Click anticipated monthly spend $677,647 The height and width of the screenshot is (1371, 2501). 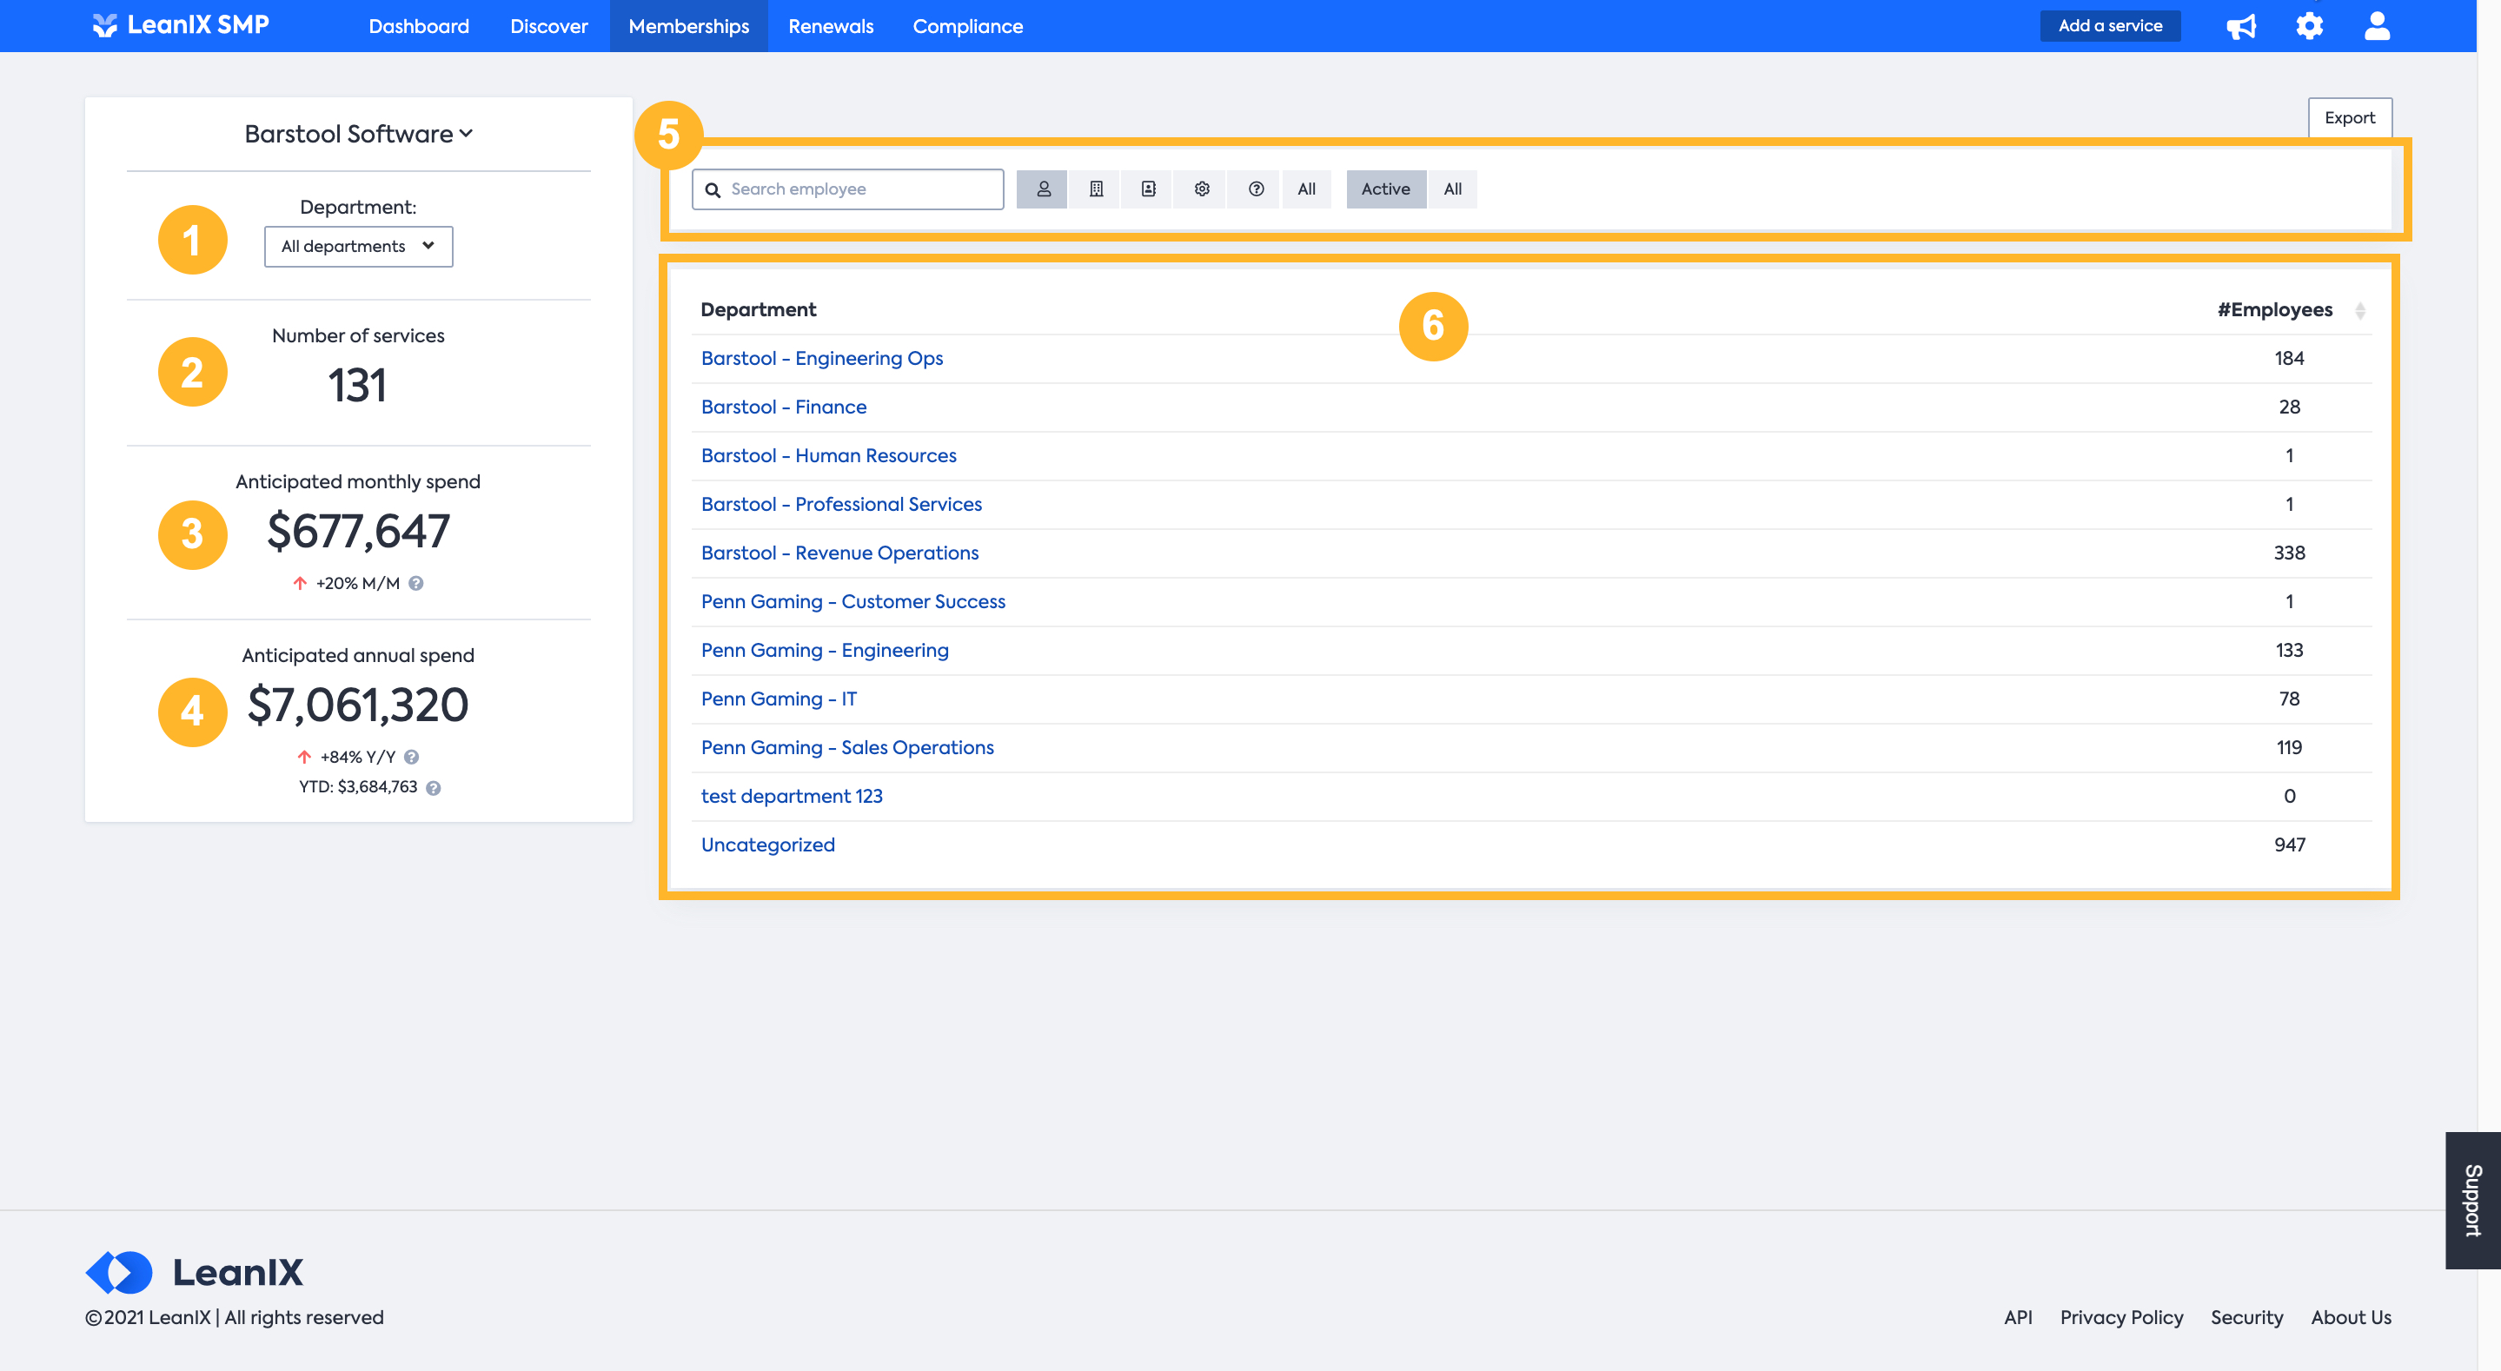tap(358, 531)
